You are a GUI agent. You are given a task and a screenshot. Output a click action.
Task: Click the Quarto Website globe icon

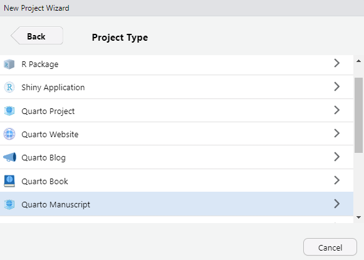coord(9,134)
